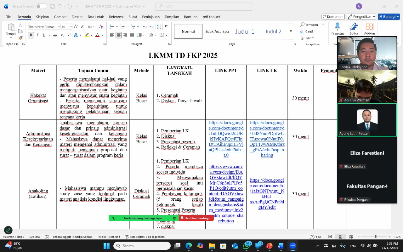Click the Format Painter brush icon
This screenshot has height=252, width=403.
coord(20,38)
